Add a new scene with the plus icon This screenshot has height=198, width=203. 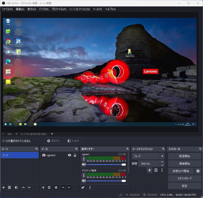click(x=3, y=188)
